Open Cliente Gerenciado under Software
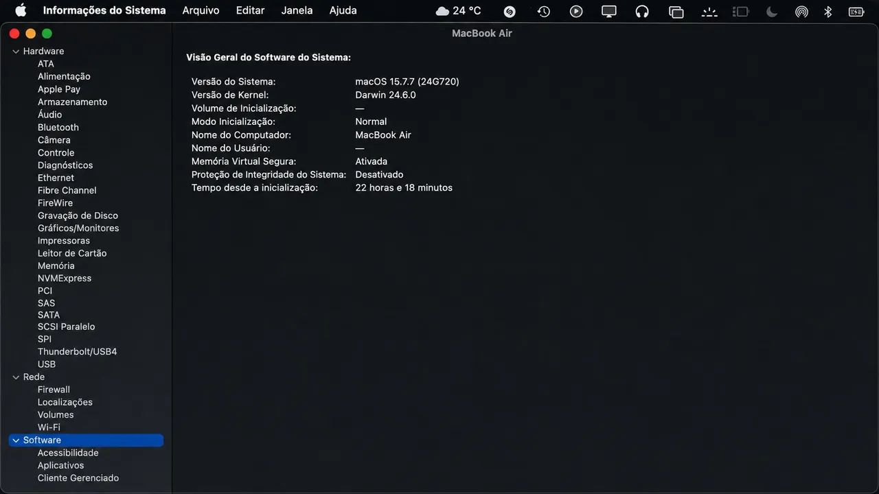This screenshot has height=494, width=879. pos(78,478)
